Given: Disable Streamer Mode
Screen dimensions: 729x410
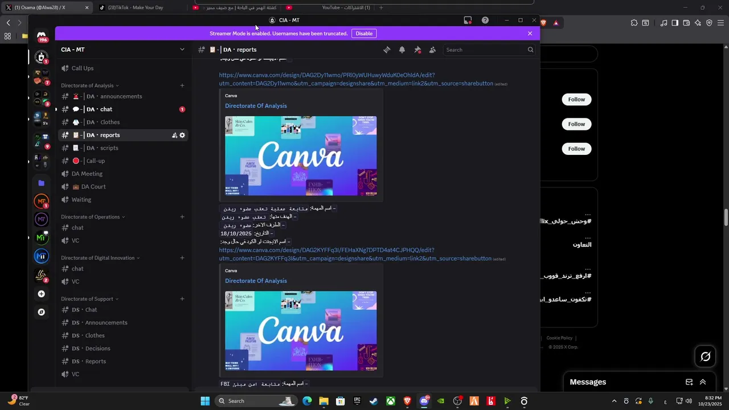Looking at the screenshot, I should click(x=364, y=34).
